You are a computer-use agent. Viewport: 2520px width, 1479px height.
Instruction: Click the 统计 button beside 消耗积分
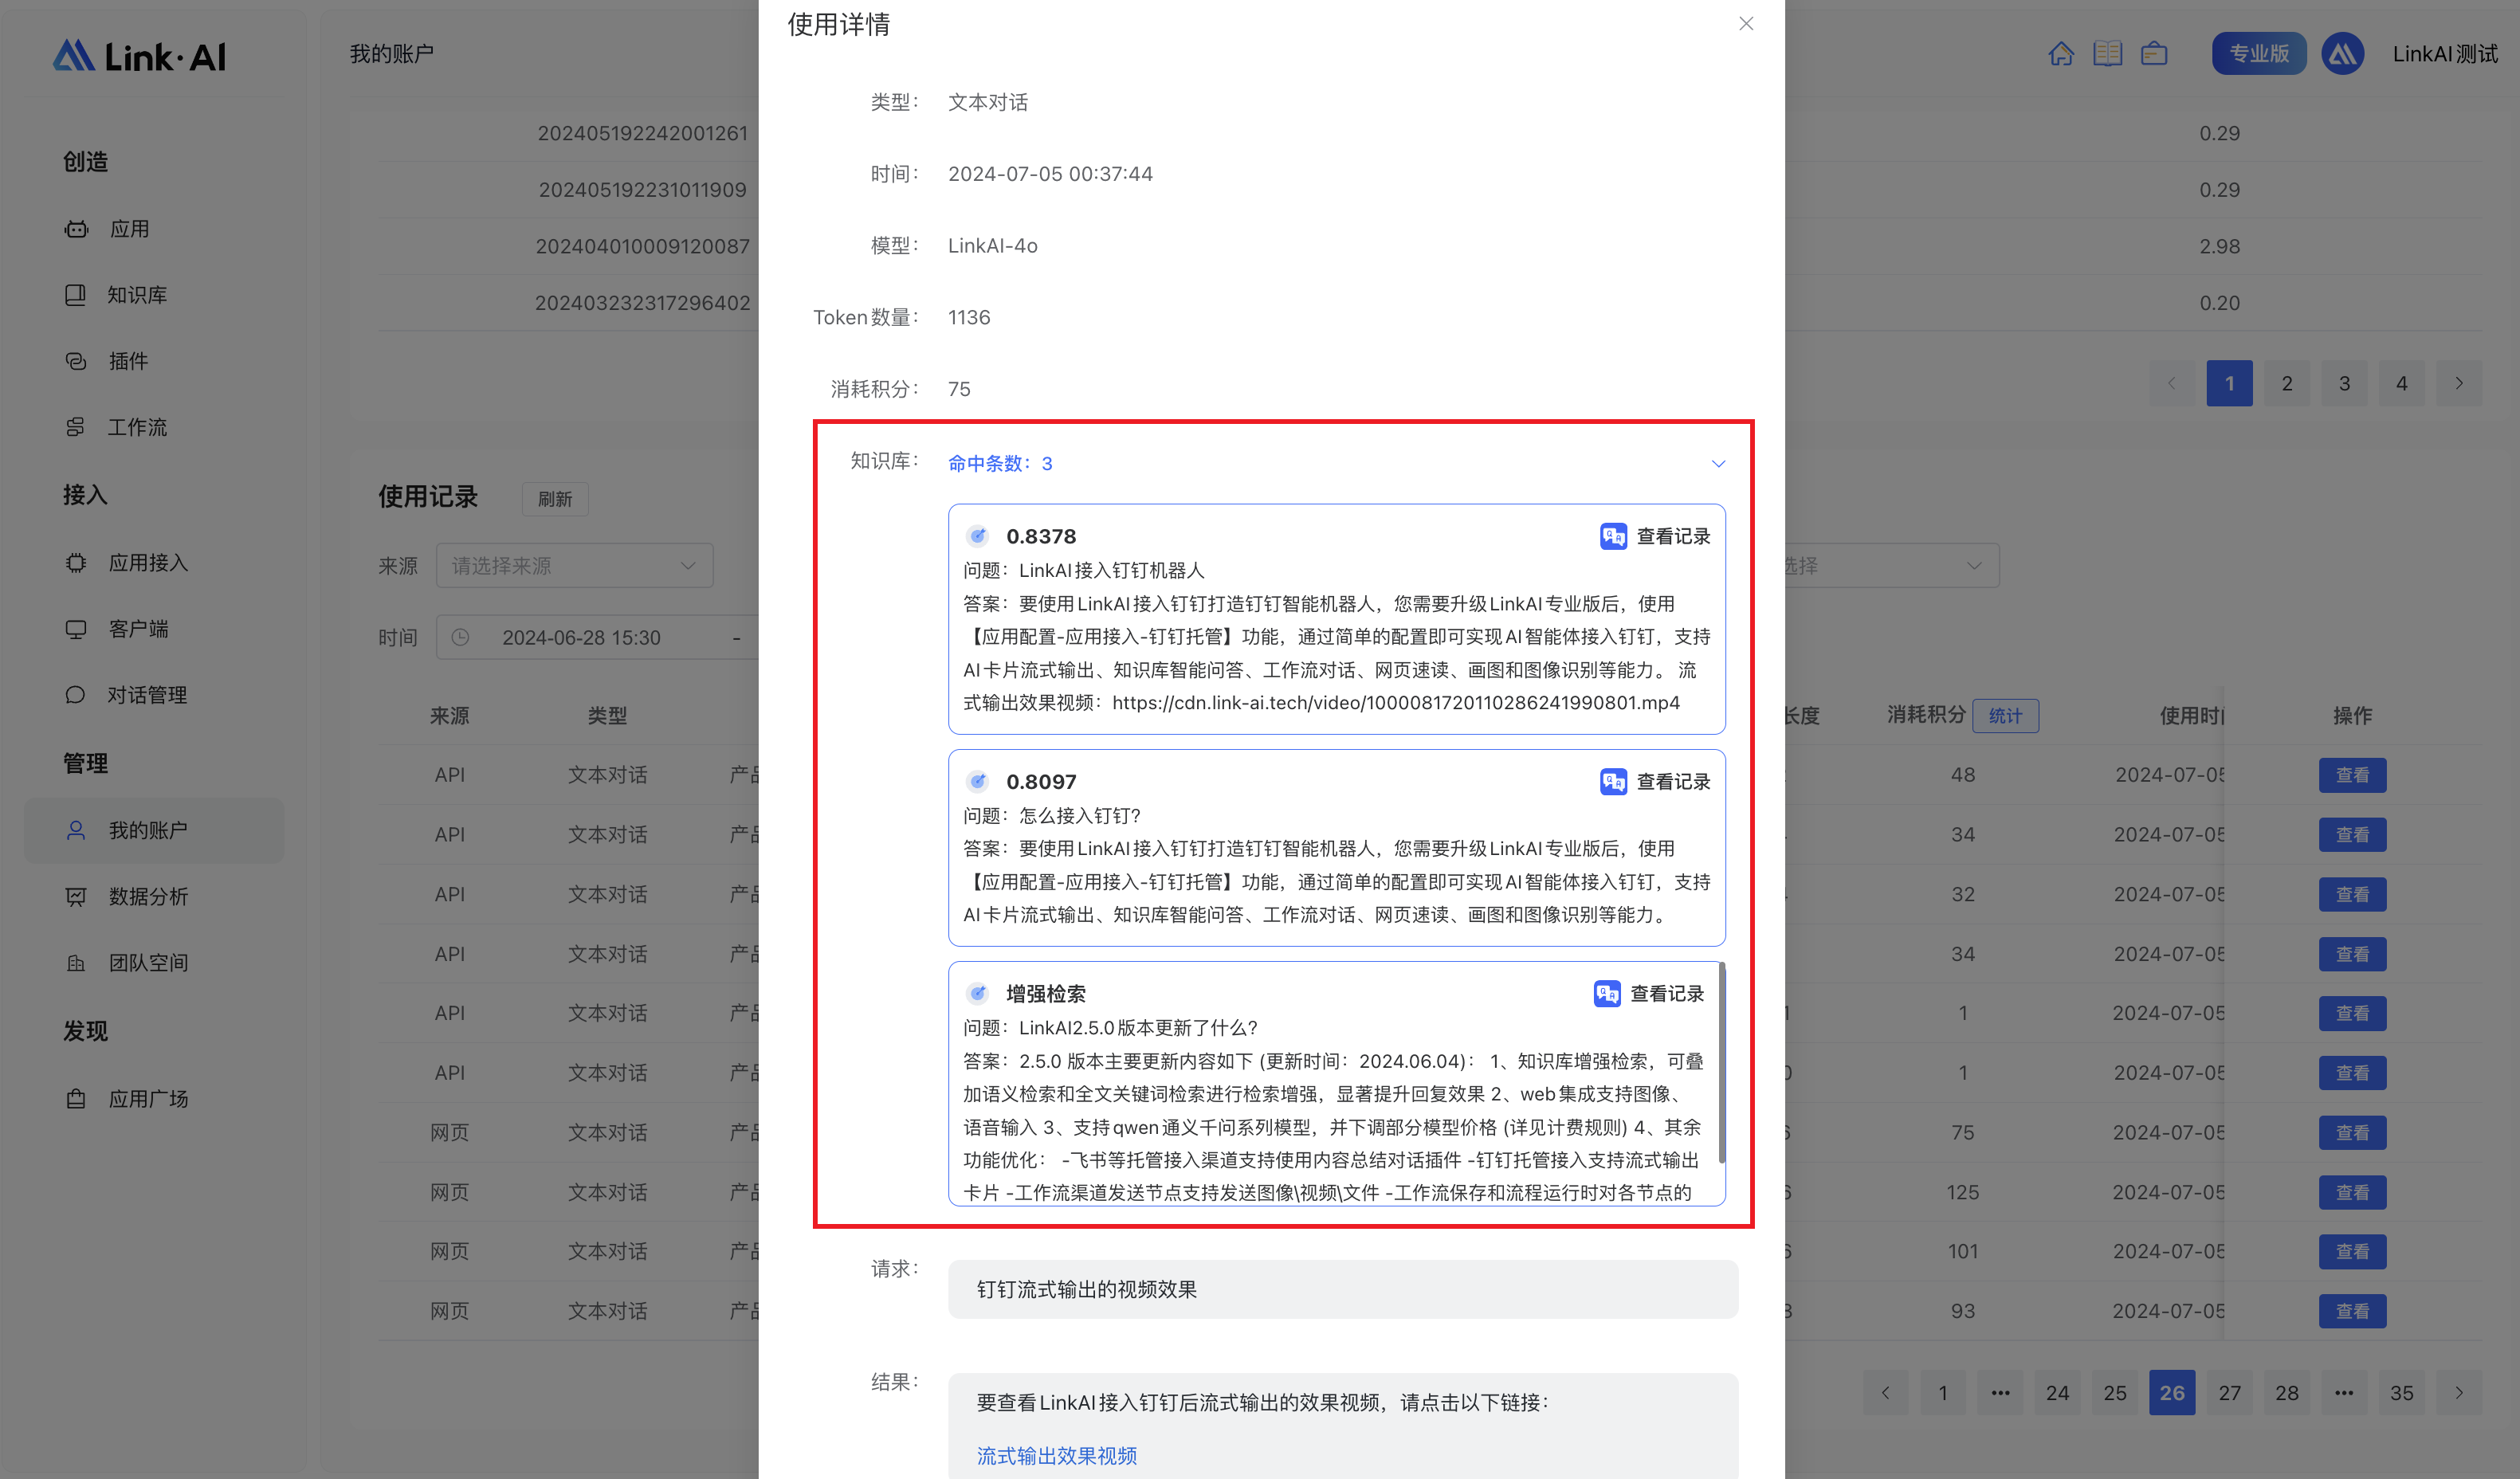coord(2004,716)
